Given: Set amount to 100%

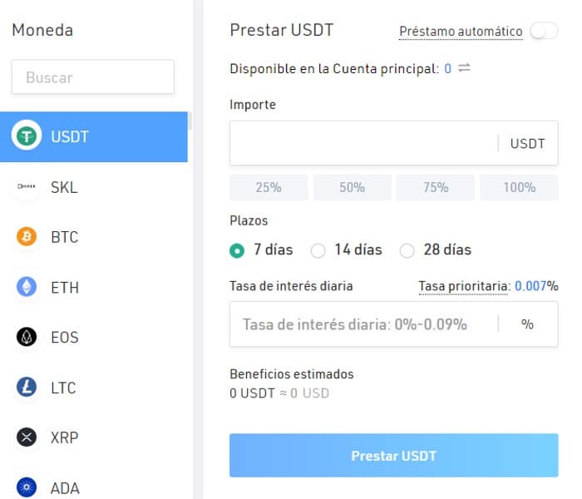Looking at the screenshot, I should point(519,187).
